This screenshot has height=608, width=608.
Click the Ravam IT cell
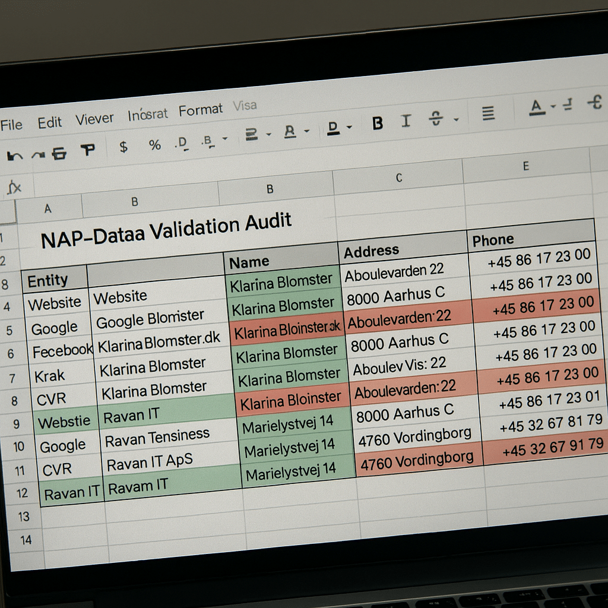point(173,484)
